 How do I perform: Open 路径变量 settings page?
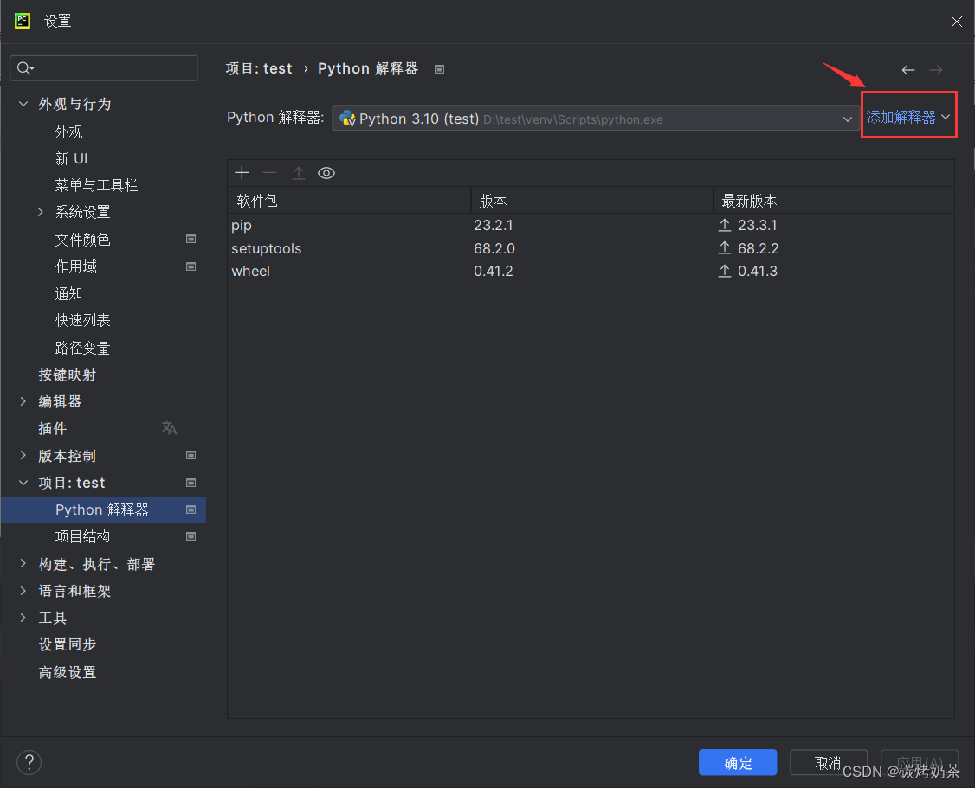coord(82,348)
